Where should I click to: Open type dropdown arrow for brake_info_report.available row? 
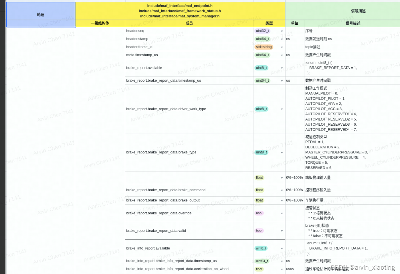(x=282, y=249)
